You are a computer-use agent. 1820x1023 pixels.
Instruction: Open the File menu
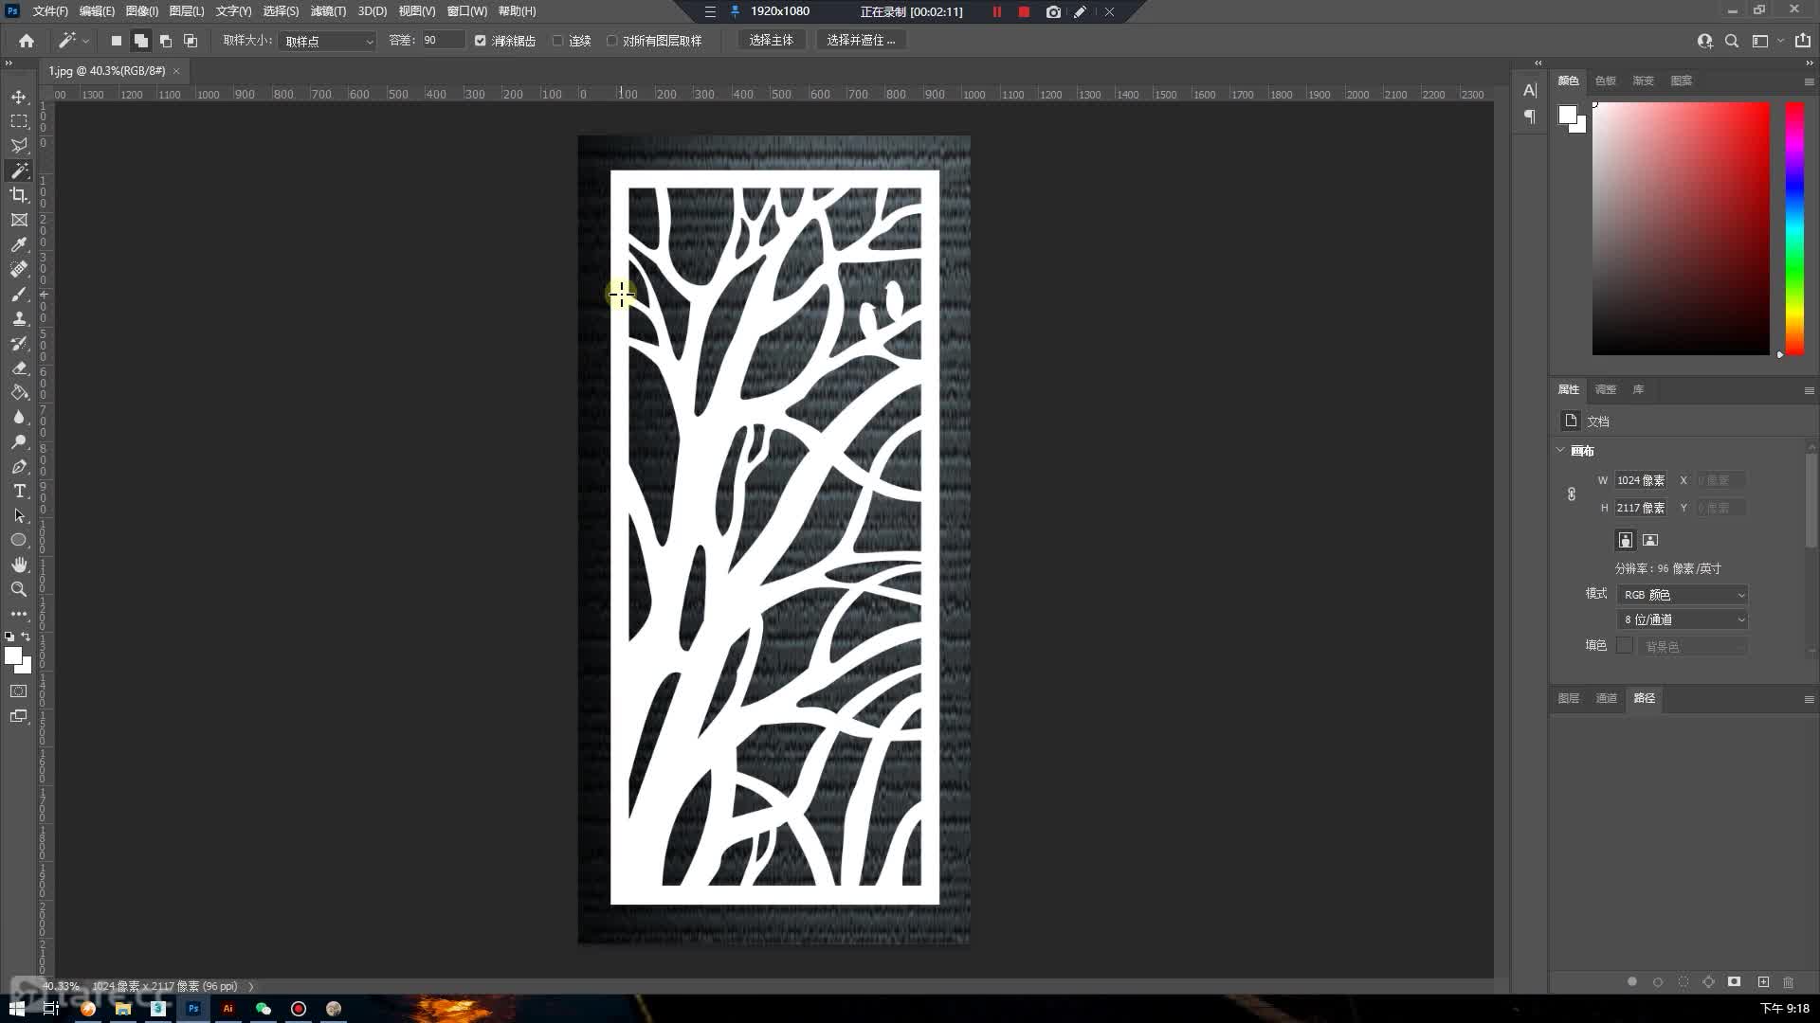click(50, 11)
